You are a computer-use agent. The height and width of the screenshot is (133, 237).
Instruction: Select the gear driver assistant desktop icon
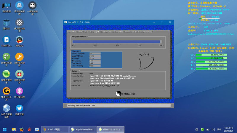click(19, 25)
